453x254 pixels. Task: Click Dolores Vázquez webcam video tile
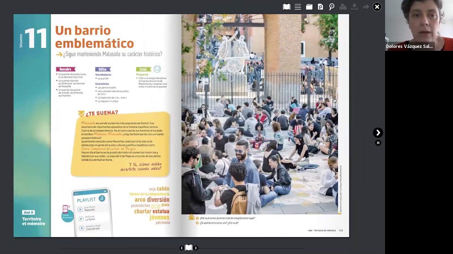coord(419,25)
